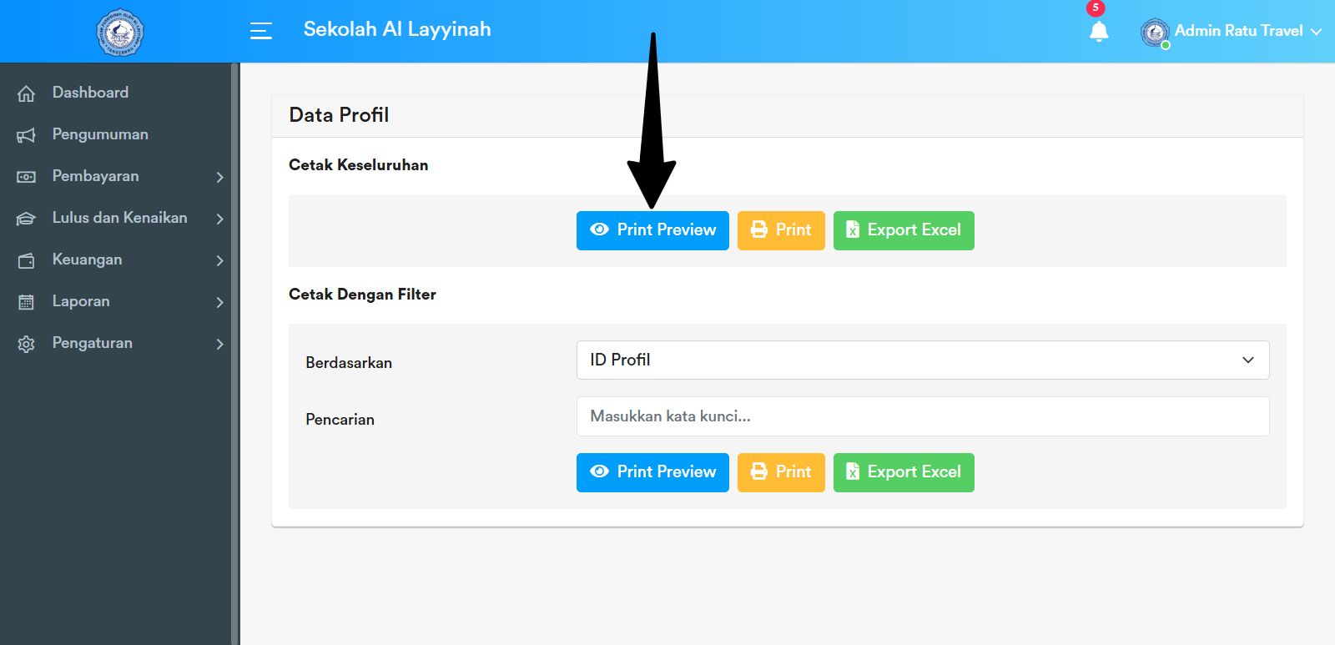The image size is (1335, 645).
Task: Click the Pengumuman megaphone icon
Action: click(x=27, y=135)
